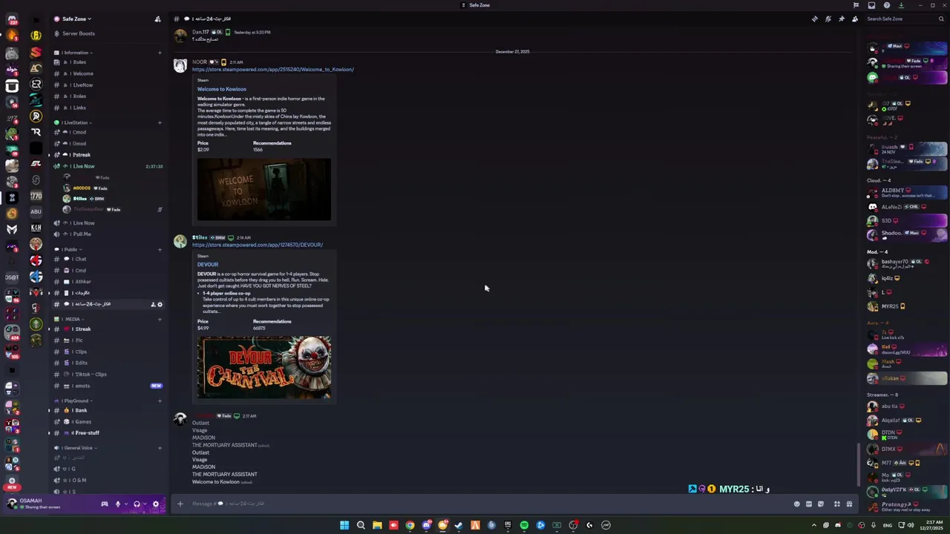This screenshot has height=534, width=950.
Task: Create channel in Information category
Action: tap(160, 53)
